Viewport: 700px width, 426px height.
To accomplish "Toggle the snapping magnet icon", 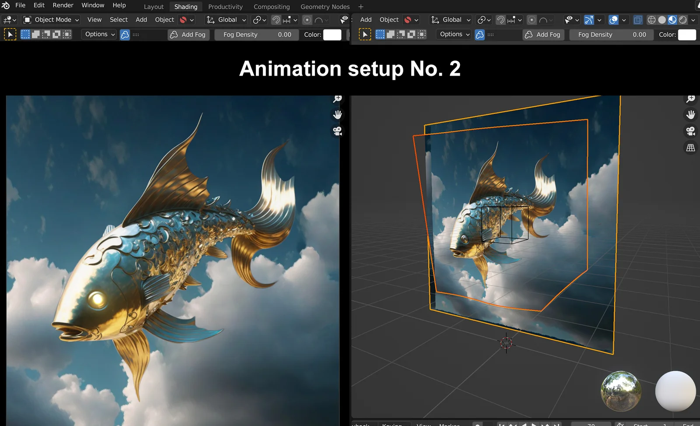I will pyautogui.click(x=276, y=20).
